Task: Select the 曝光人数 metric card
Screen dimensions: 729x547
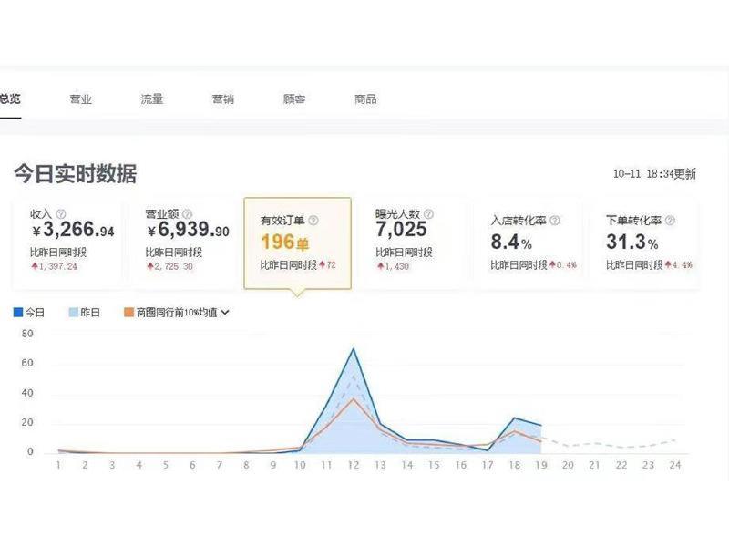Action: pos(414,243)
